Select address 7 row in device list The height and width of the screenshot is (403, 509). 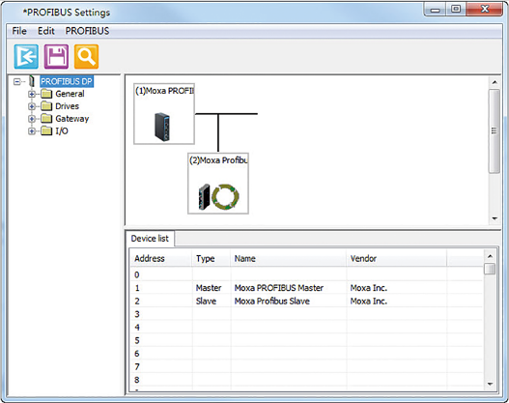(306, 366)
